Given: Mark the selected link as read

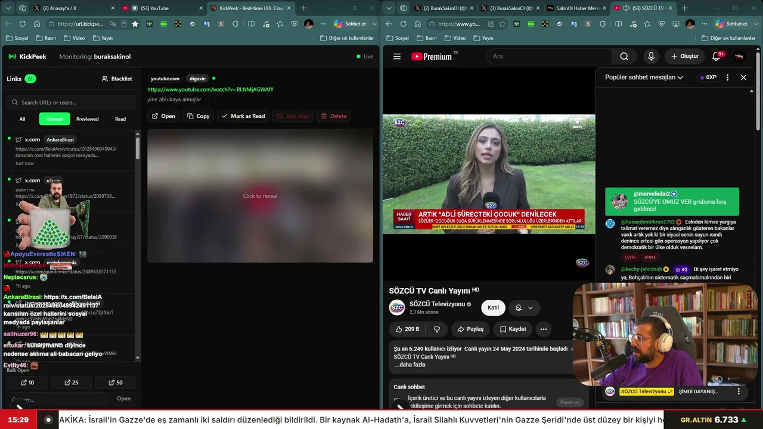Looking at the screenshot, I should tap(243, 116).
